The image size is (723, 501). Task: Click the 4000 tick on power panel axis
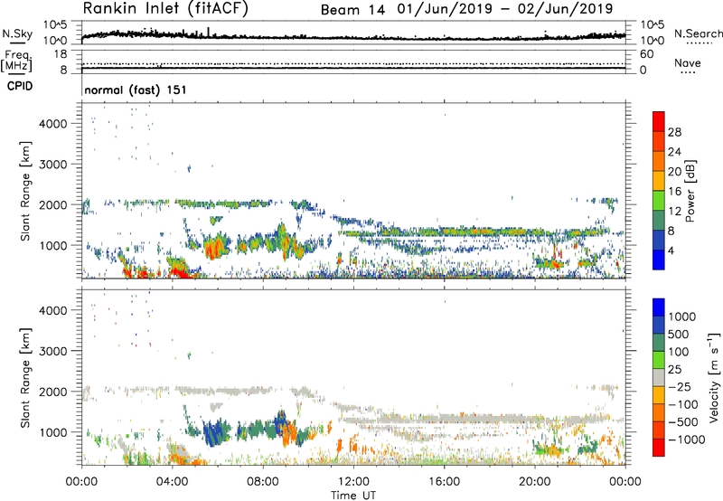click(53, 124)
